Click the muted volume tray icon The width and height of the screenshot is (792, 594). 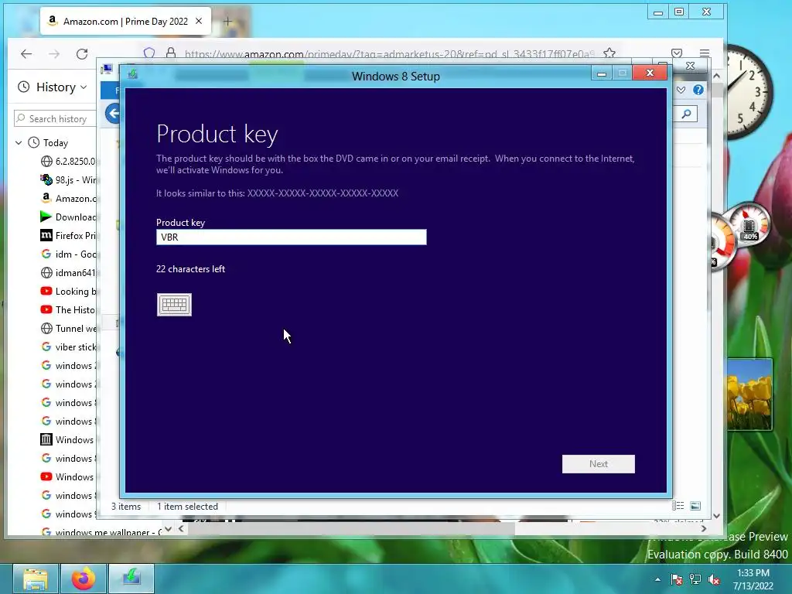tap(714, 579)
